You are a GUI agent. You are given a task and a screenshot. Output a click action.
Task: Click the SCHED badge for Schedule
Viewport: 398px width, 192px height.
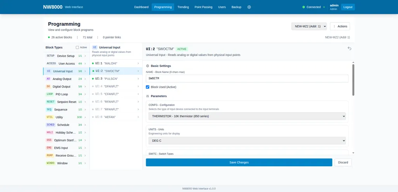click(51, 125)
